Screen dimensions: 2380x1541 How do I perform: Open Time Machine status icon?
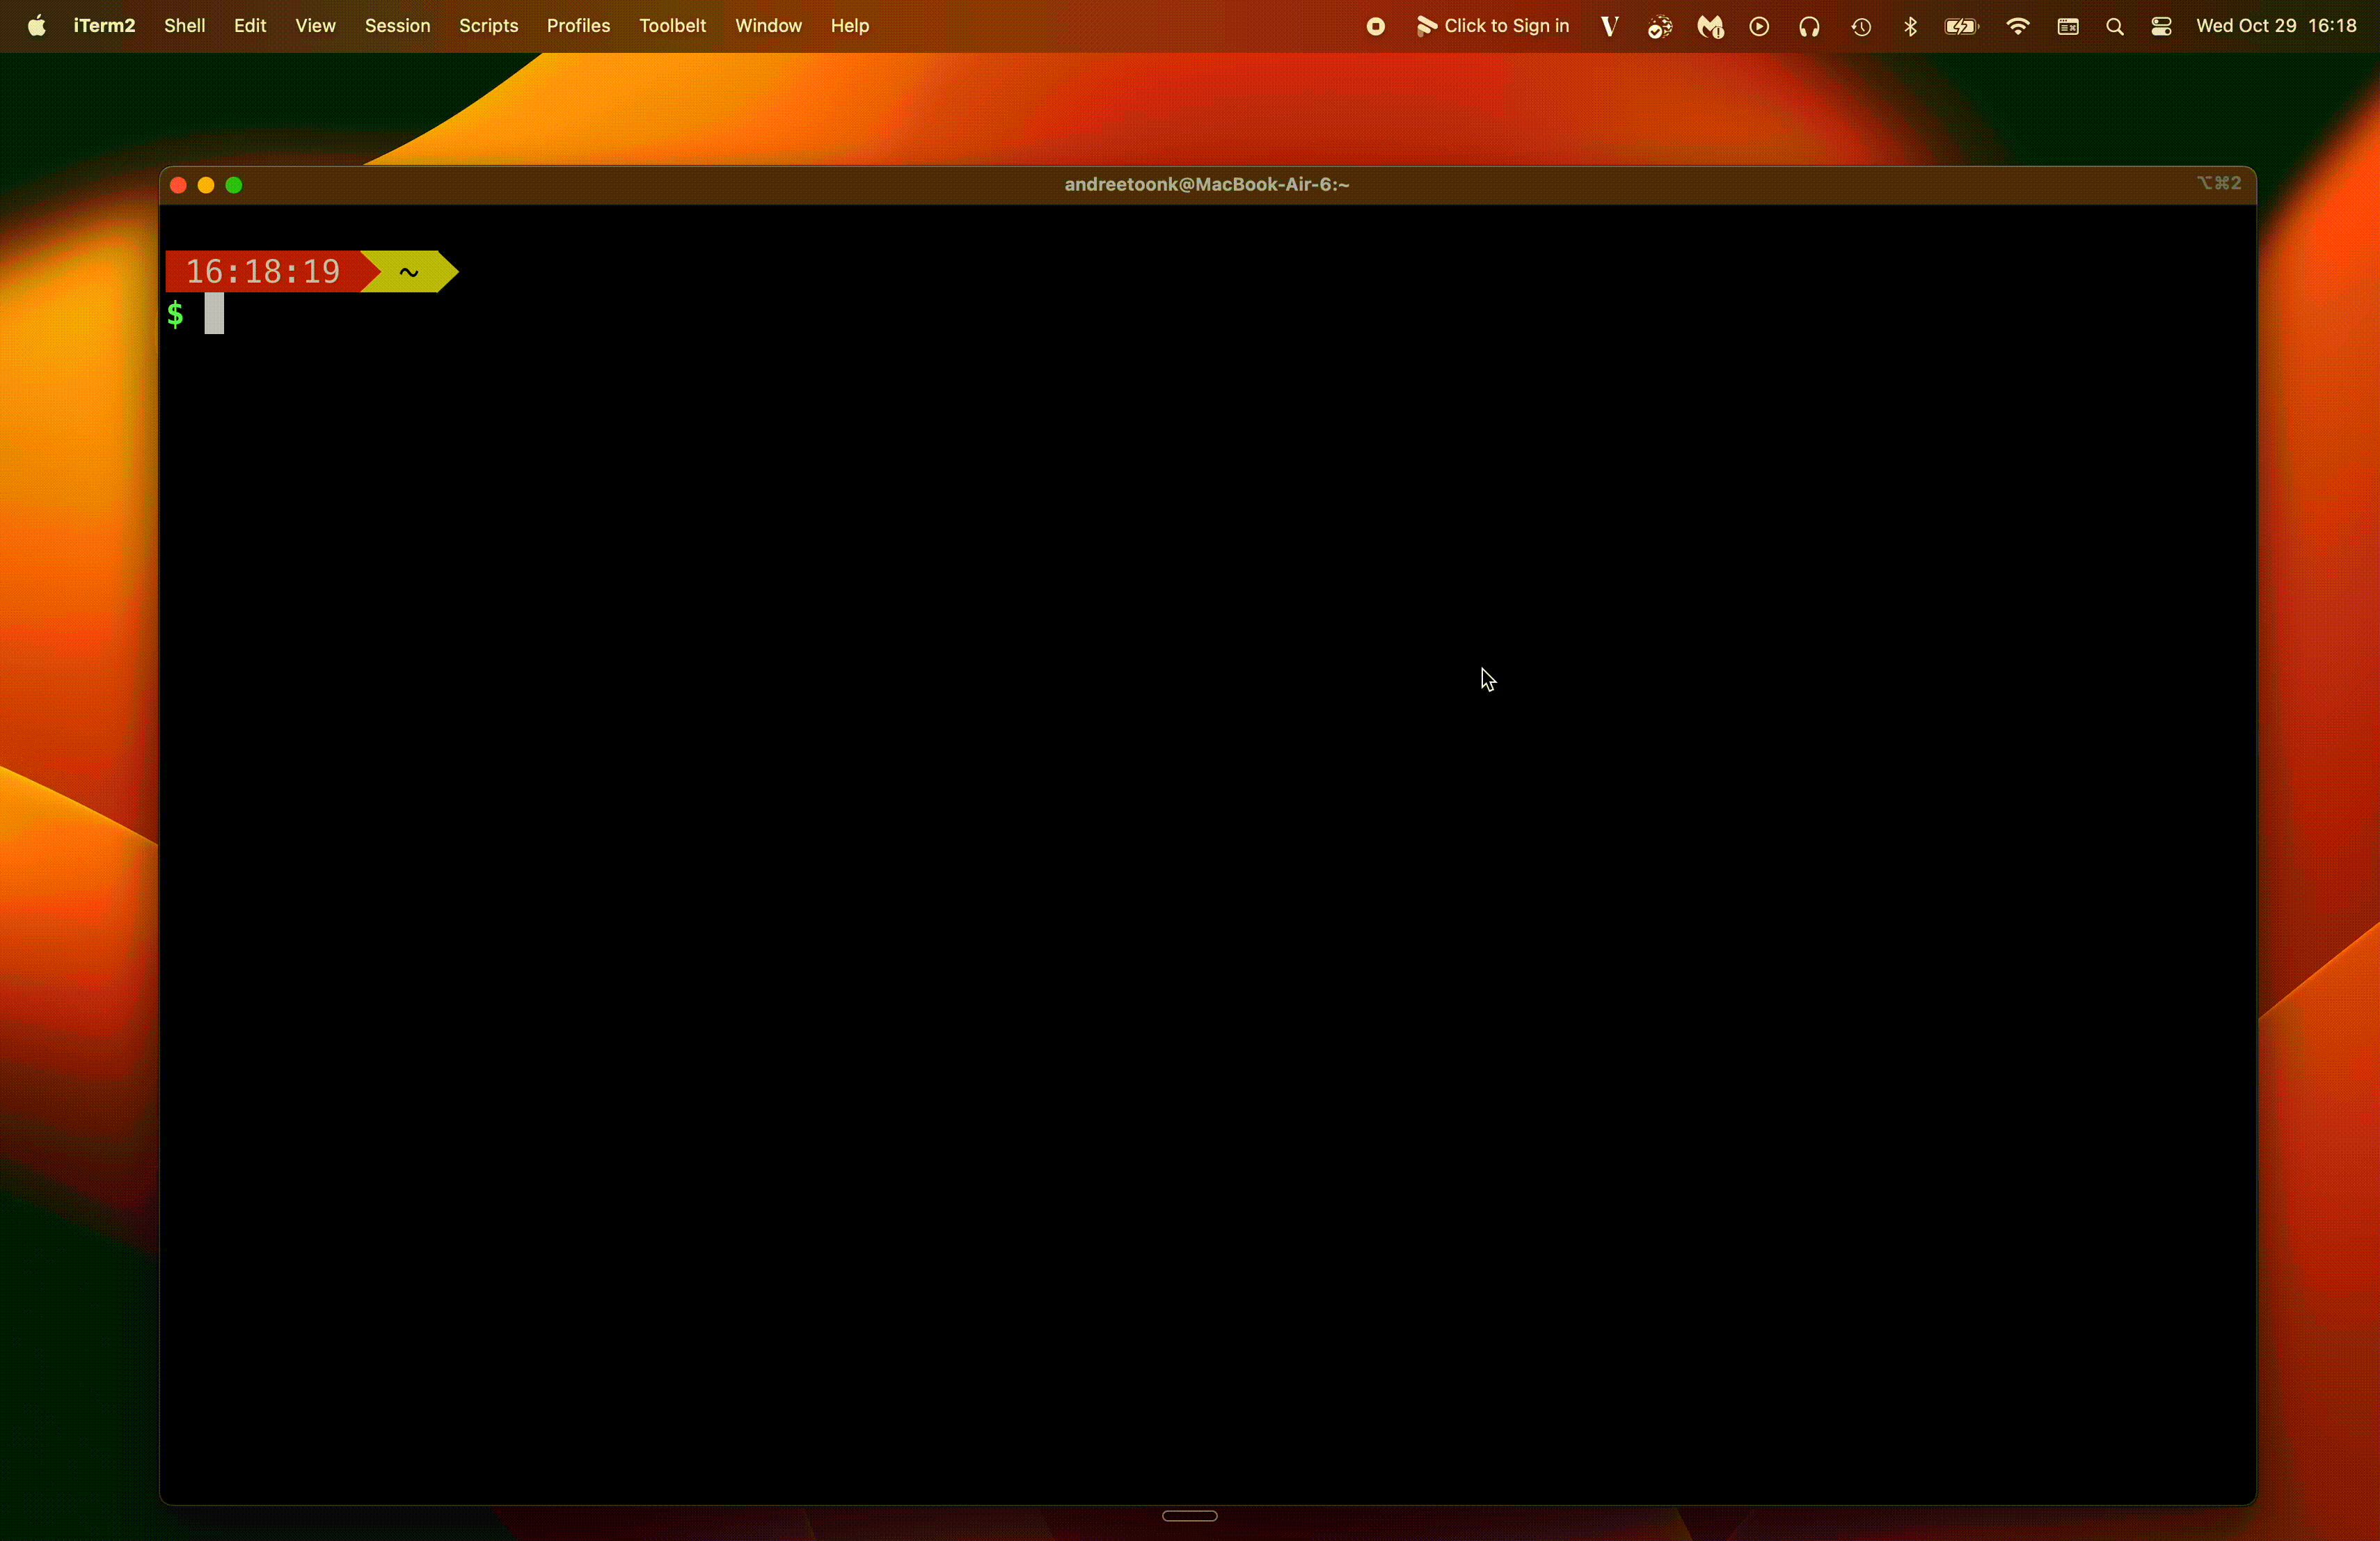point(1860,26)
